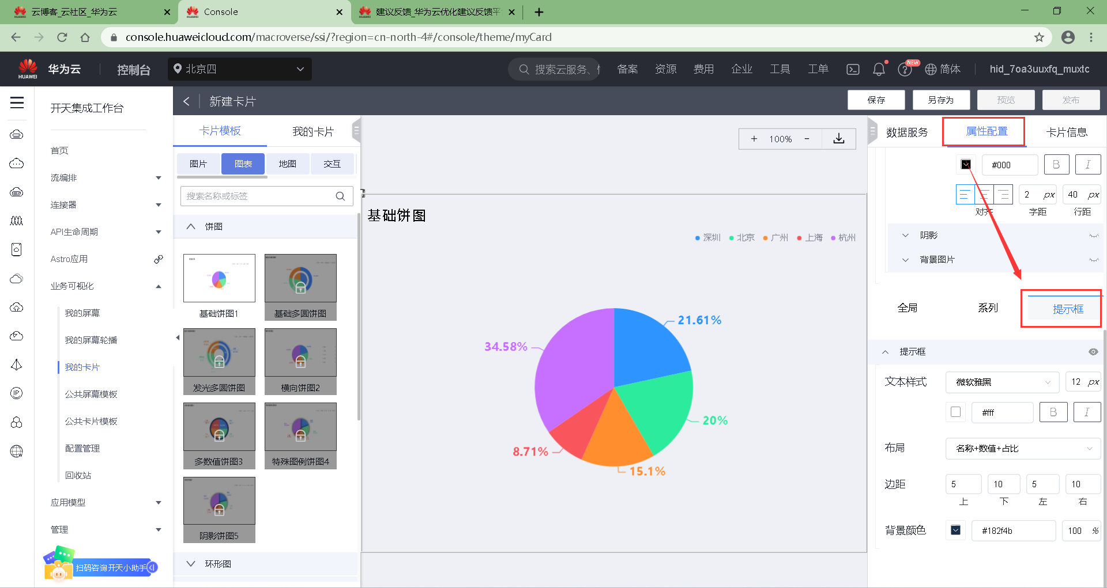
Task: Align title text to the right
Action: [x=1004, y=195]
